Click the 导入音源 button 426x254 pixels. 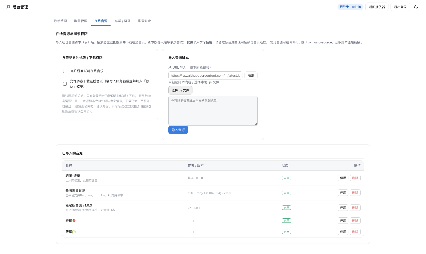[178, 130]
